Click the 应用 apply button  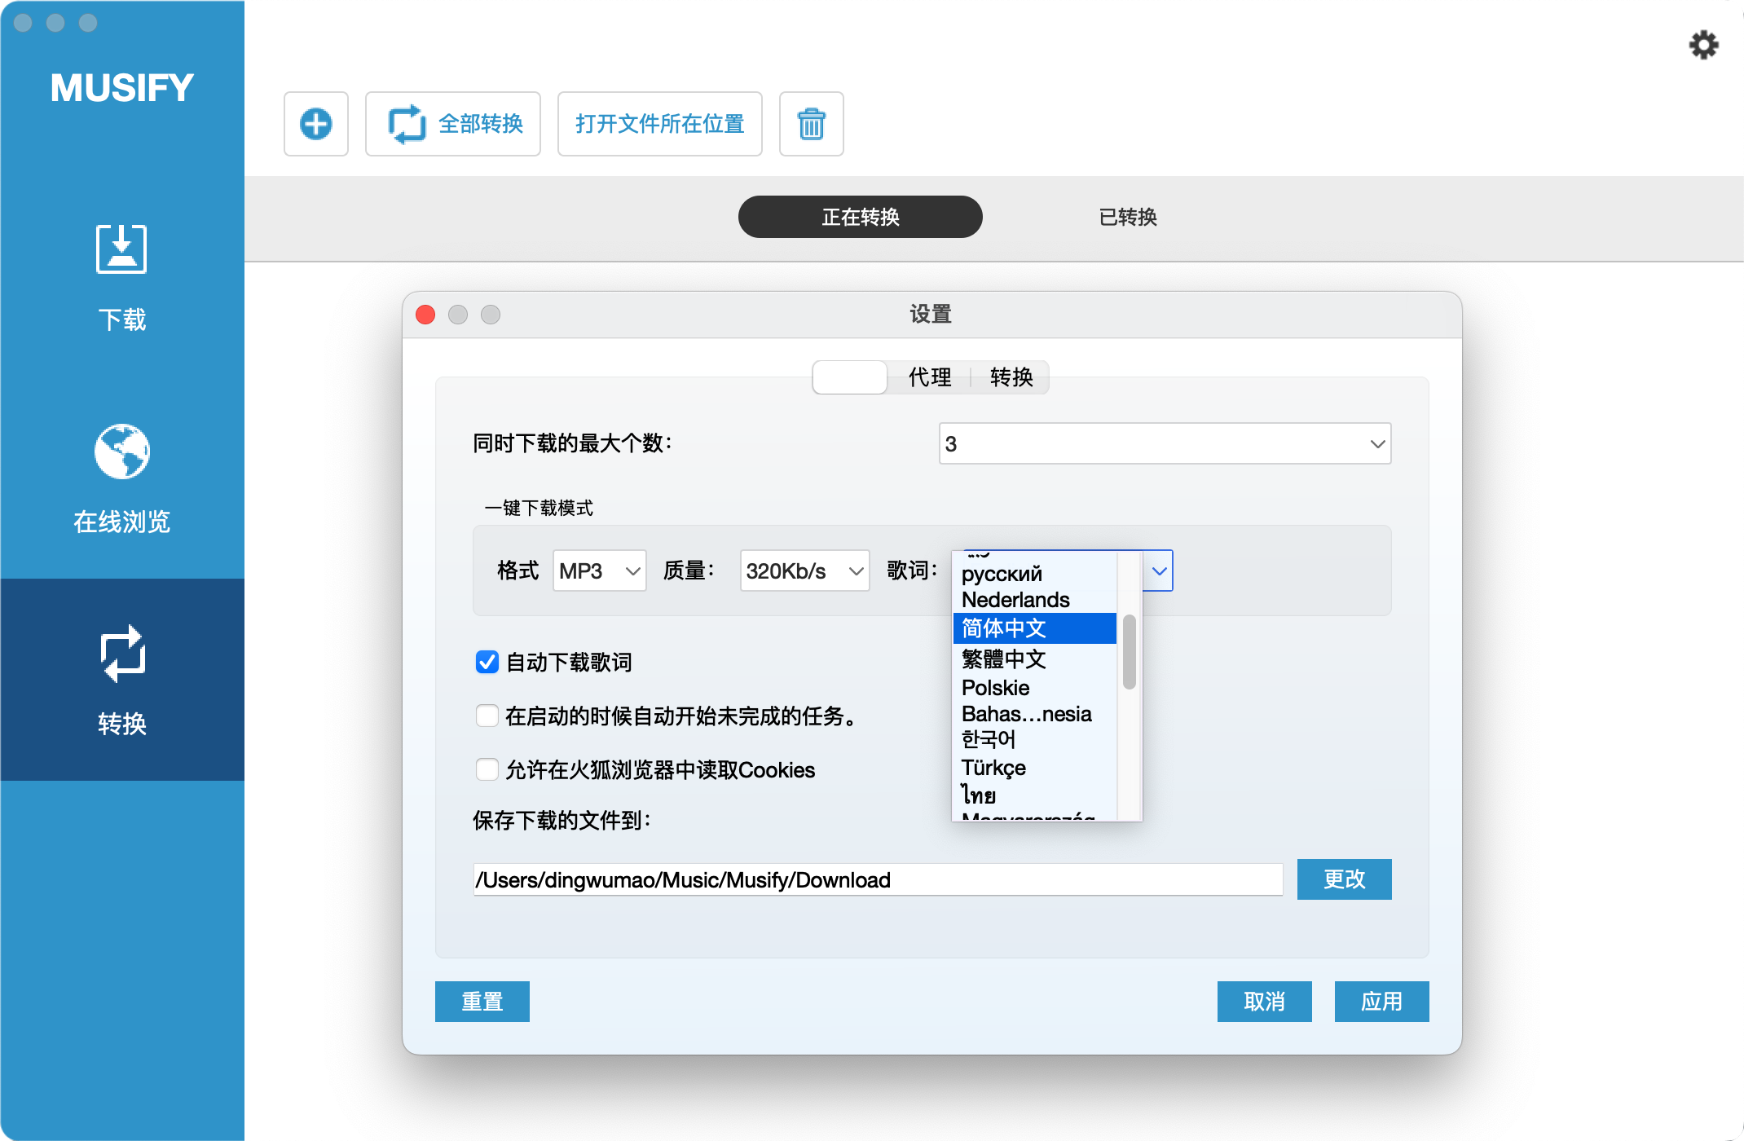coord(1381,1001)
